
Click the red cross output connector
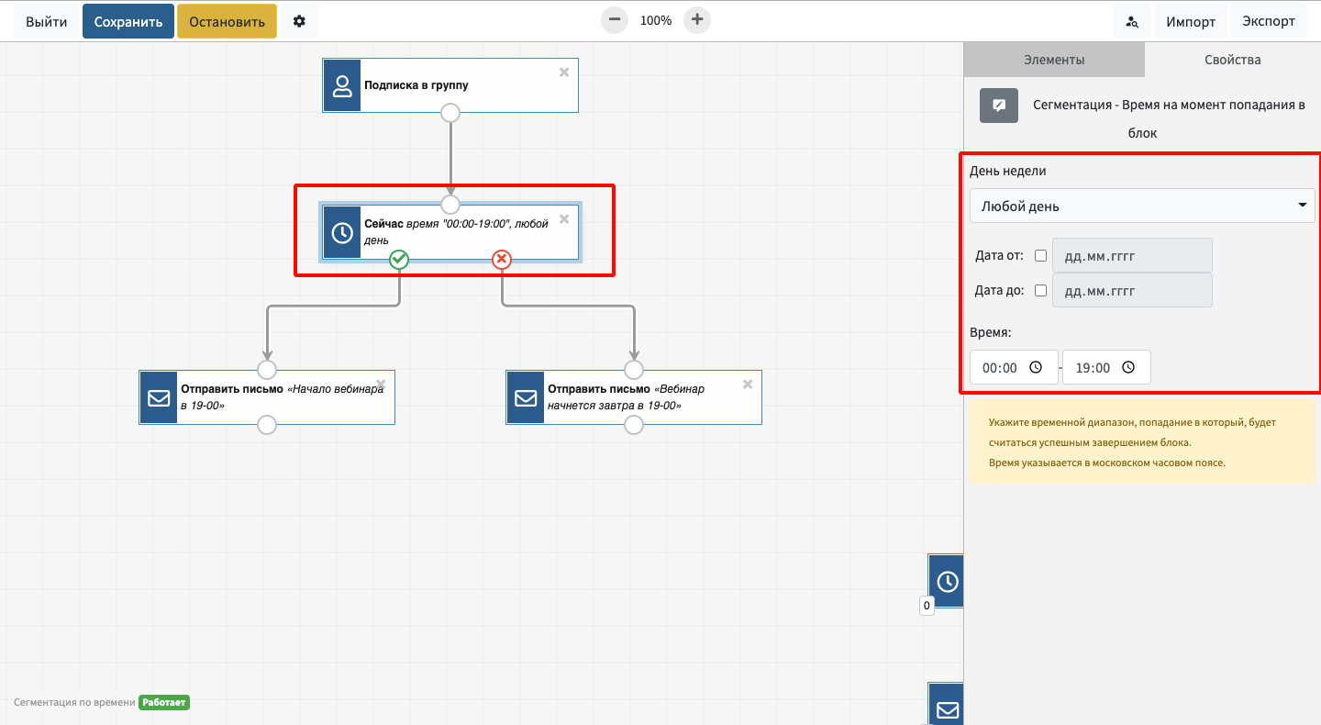tap(502, 260)
